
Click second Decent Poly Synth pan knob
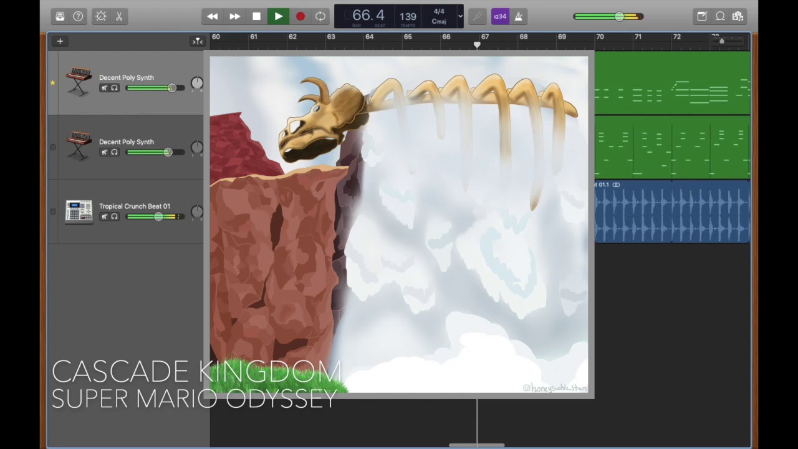point(196,147)
